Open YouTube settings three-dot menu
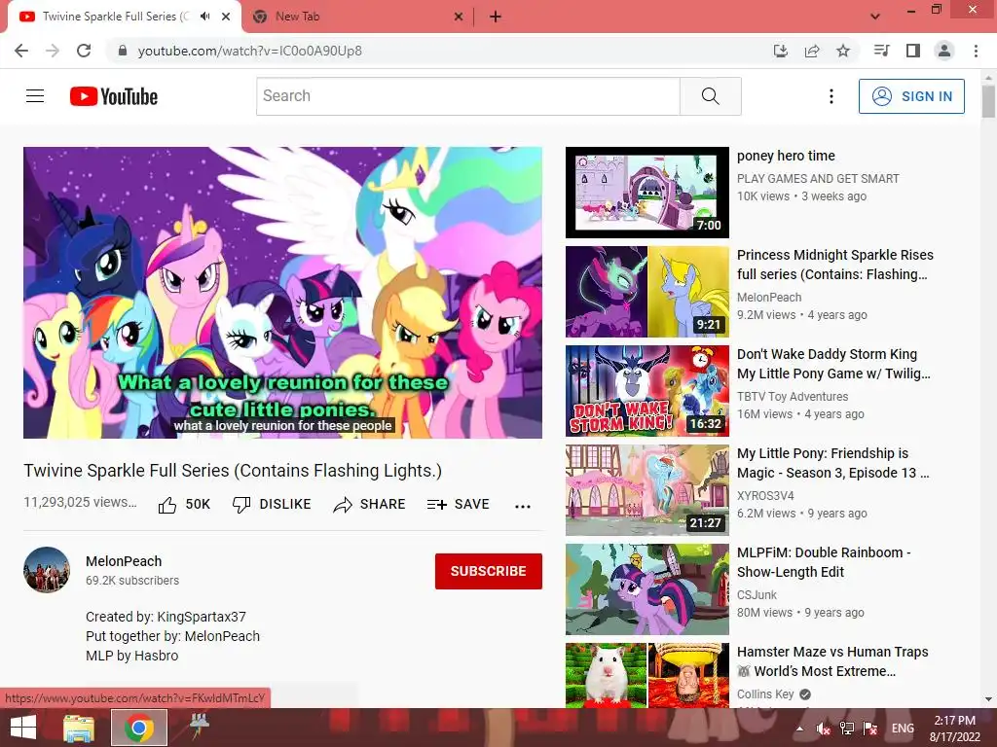 pyautogui.click(x=831, y=96)
